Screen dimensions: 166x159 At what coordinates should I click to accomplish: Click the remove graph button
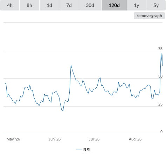pos(149,16)
